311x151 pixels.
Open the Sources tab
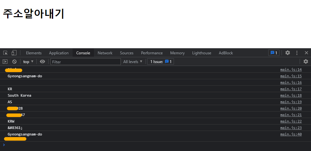(127, 53)
